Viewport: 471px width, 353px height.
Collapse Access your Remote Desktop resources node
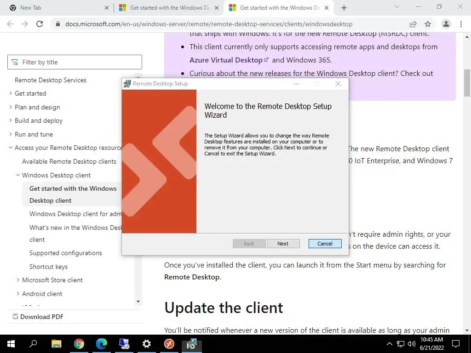coord(11,148)
